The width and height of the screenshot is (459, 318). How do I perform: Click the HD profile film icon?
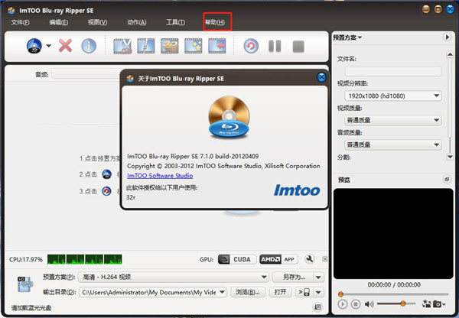coord(25,284)
